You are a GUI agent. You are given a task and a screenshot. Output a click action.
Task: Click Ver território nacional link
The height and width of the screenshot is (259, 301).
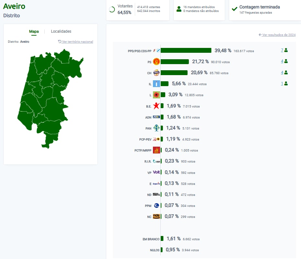[x=75, y=42]
